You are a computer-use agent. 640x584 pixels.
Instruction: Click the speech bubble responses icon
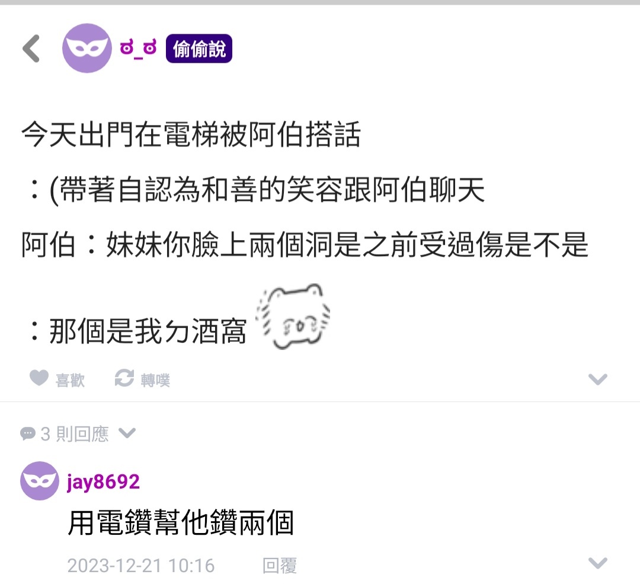(28, 433)
